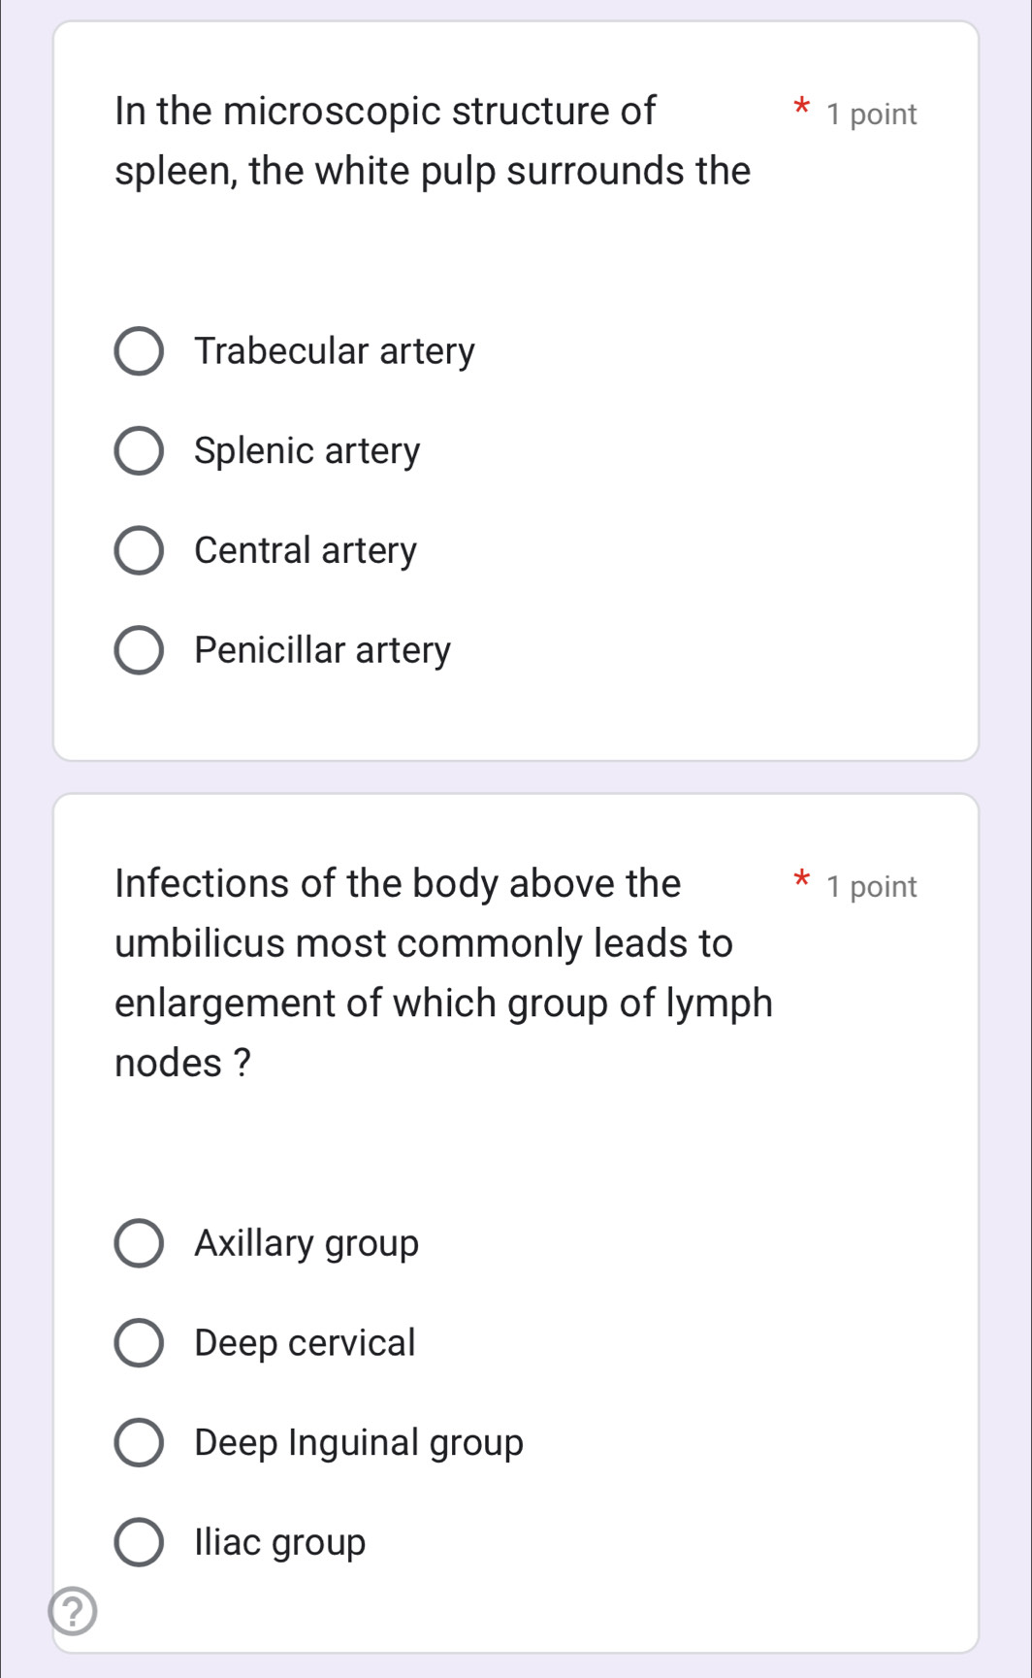
Task: Click the 'Splenic artery' option label text
Action: tap(307, 450)
